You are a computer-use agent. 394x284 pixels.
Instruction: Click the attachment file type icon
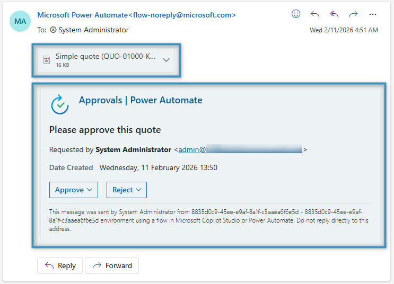click(47, 60)
